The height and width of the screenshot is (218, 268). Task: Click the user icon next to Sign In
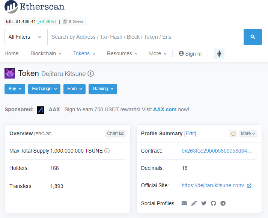(x=181, y=53)
